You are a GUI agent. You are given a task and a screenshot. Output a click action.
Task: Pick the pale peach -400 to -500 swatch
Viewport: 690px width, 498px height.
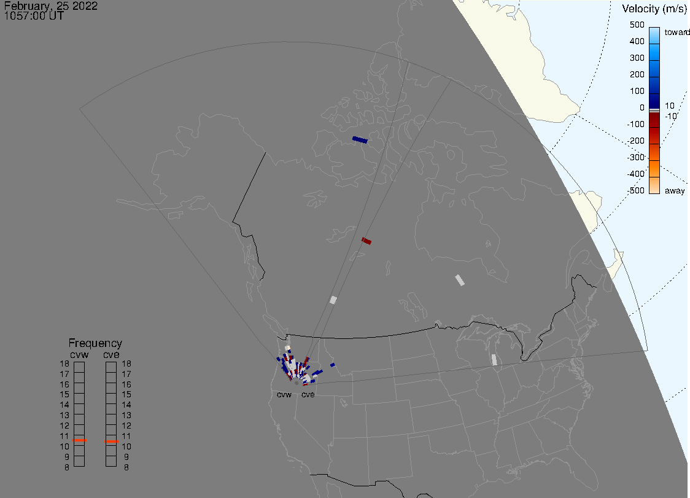654,185
